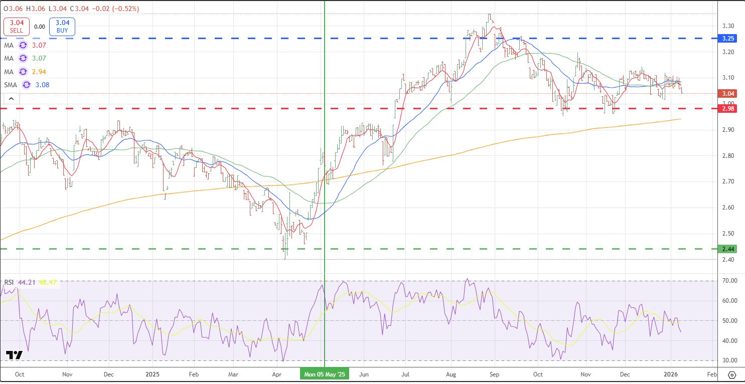Click refresh icon beside red MA 3.07
The height and width of the screenshot is (384, 745).
pyautogui.click(x=23, y=45)
